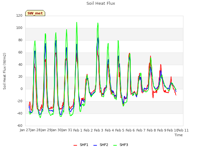Click the -60 y-axis tick label

[x=20, y=126]
